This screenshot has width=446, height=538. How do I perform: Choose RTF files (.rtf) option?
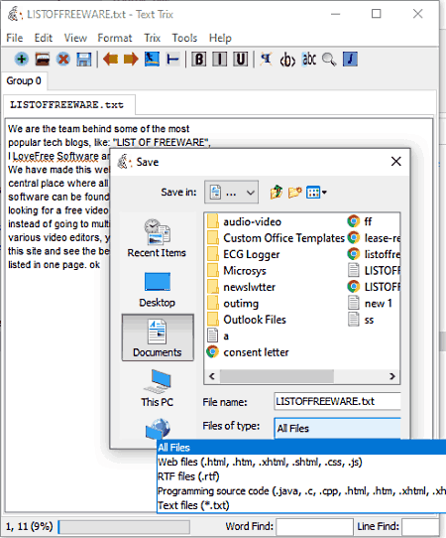[301, 476]
